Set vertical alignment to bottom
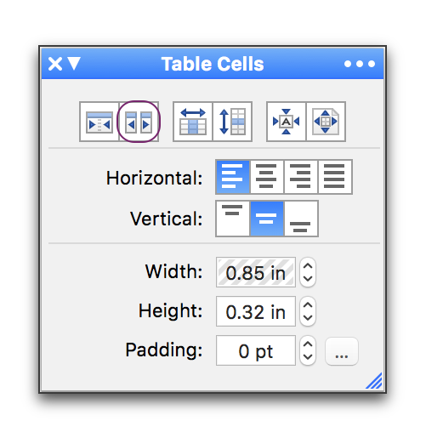Screen dimensions: 426x438 [x=301, y=219]
